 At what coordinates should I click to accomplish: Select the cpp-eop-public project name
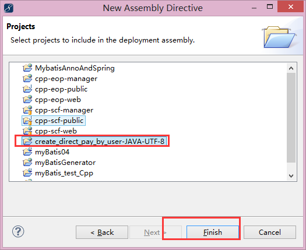click(61, 89)
